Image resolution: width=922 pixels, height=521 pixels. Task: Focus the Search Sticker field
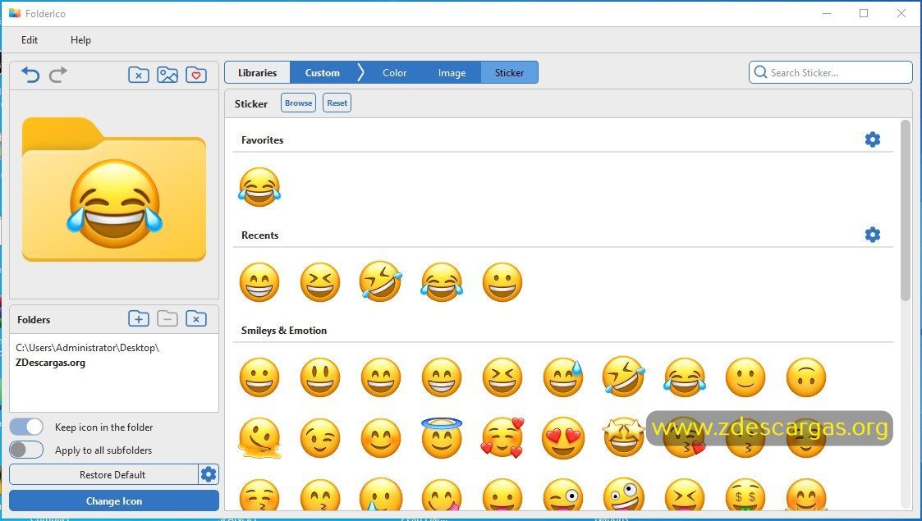point(830,72)
